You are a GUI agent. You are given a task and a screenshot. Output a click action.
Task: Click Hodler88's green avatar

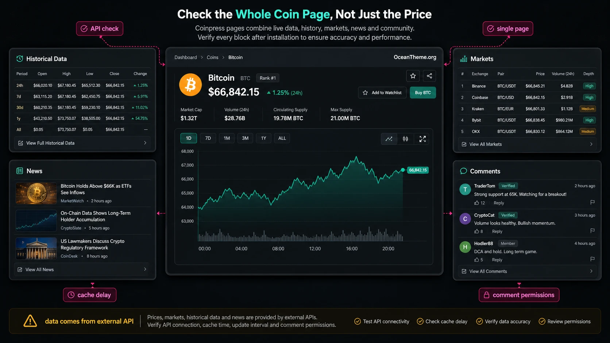[465, 247]
